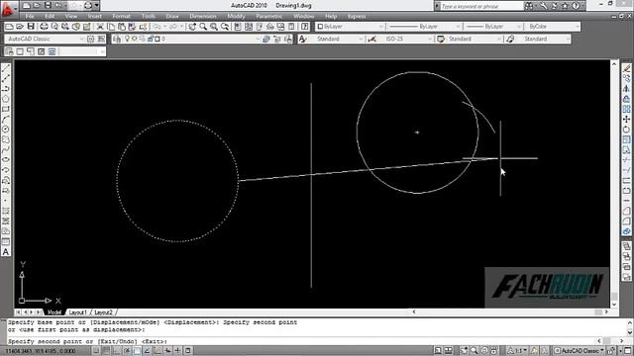This screenshot has width=634, height=356.
Task: Open the Parametric menu
Action: coord(268,16)
